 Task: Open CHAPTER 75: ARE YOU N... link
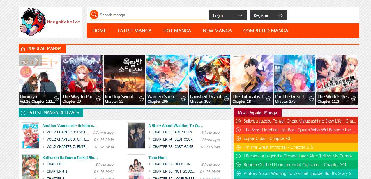(174, 132)
